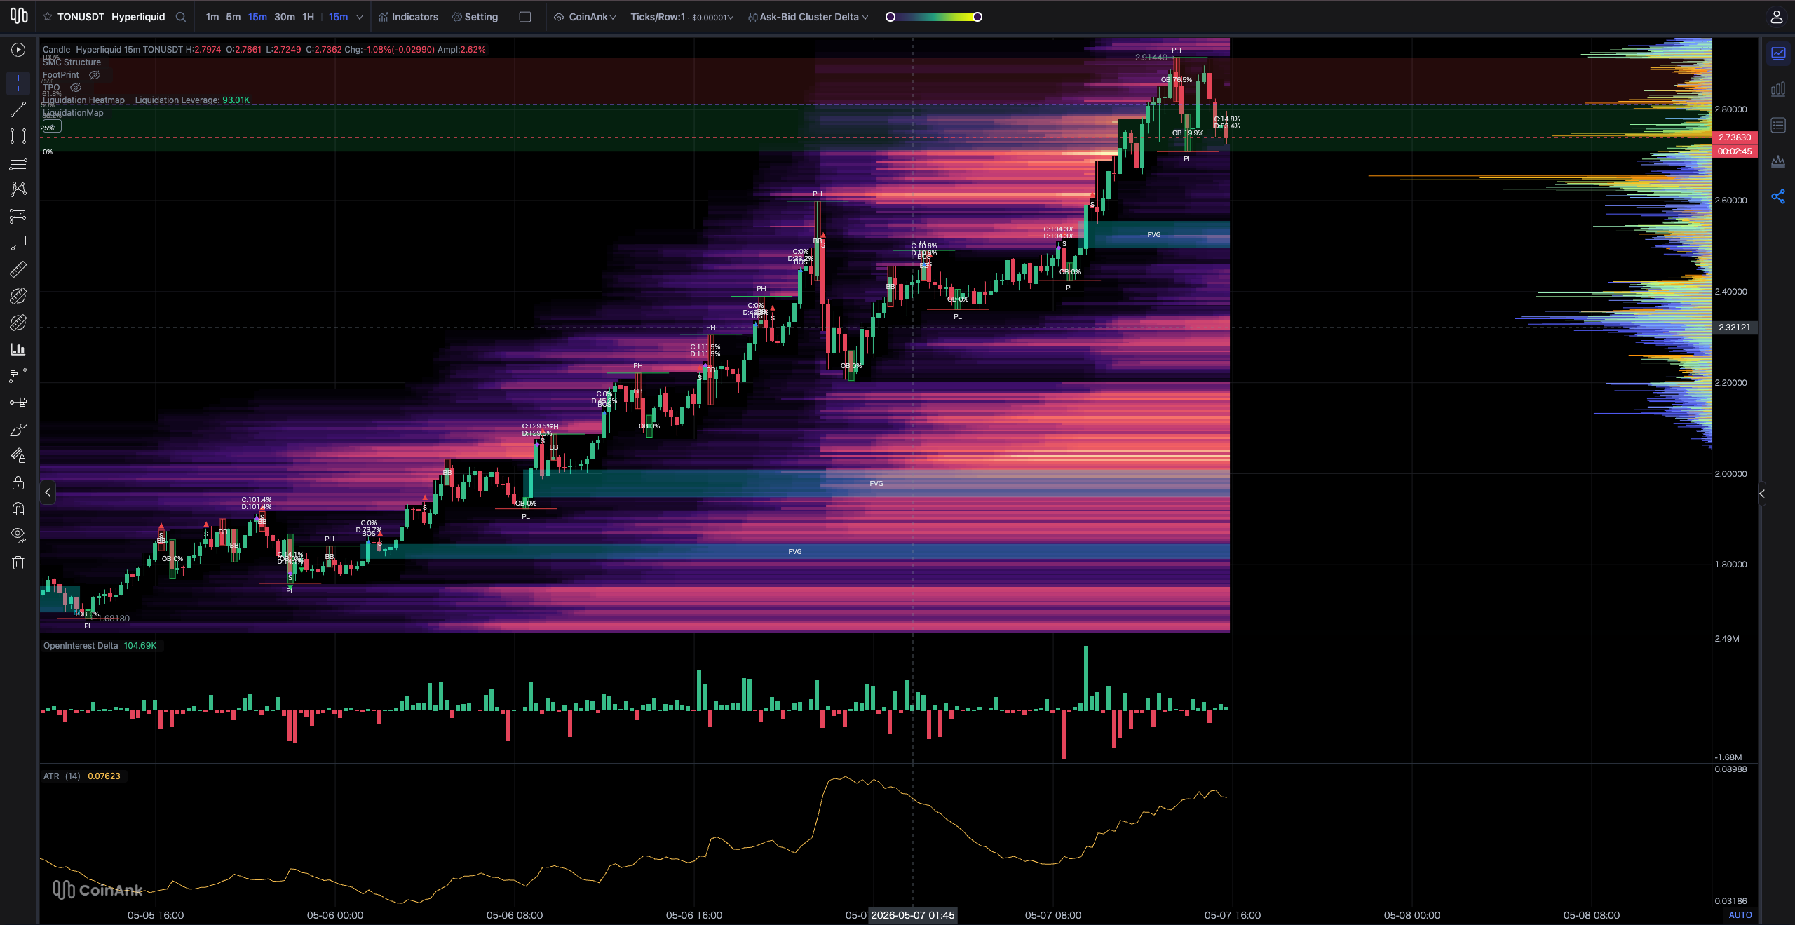Open the user account profile icon

1776,17
